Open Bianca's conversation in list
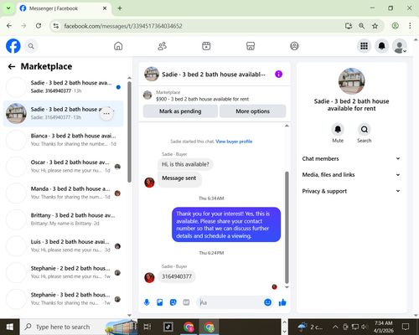This screenshot has height=335, width=419. (x=63, y=140)
